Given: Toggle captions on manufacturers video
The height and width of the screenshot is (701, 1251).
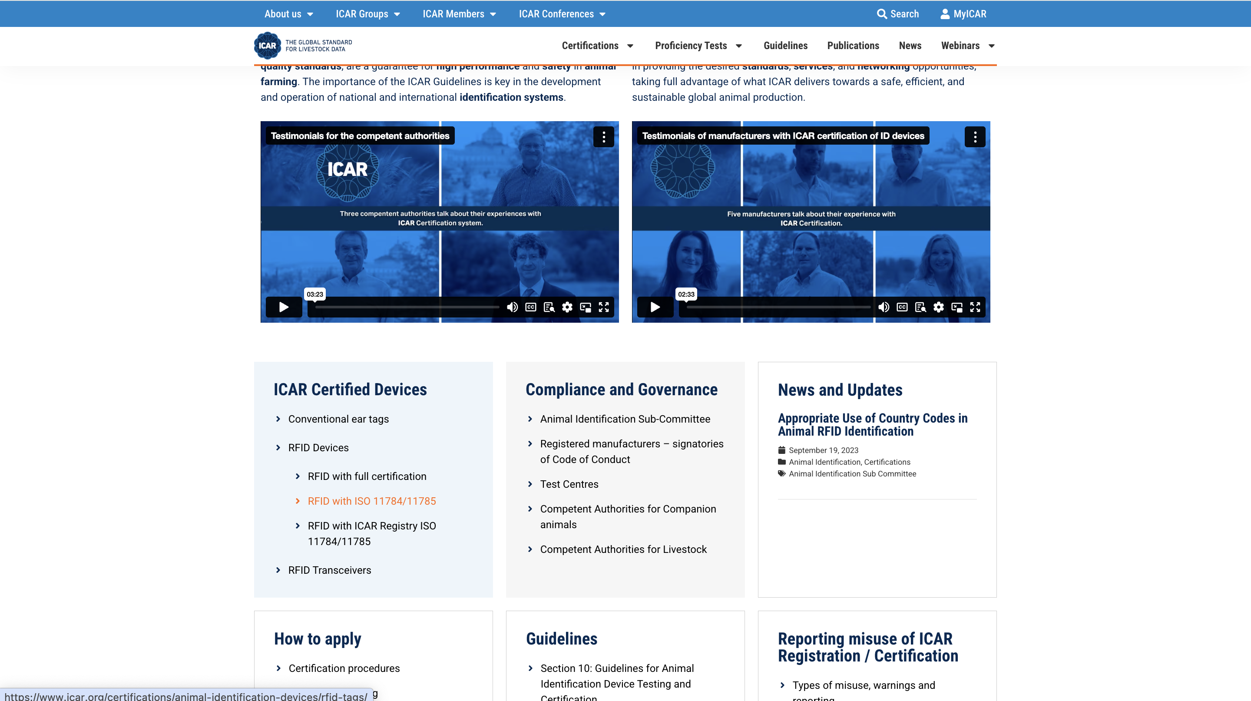Looking at the screenshot, I should pos(902,307).
